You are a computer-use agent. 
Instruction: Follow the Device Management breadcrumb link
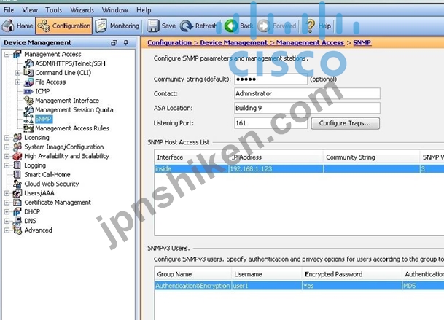(x=233, y=43)
